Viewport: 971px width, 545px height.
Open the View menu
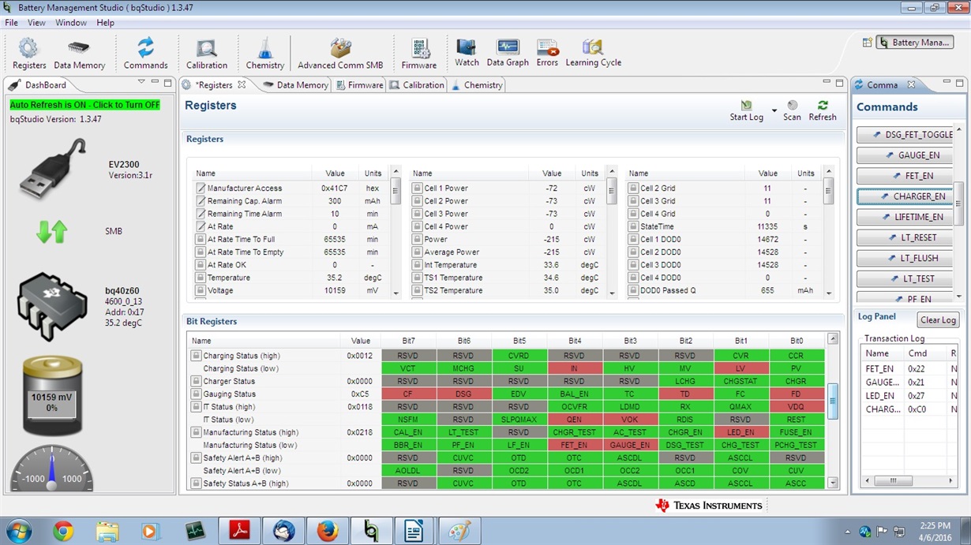point(36,23)
